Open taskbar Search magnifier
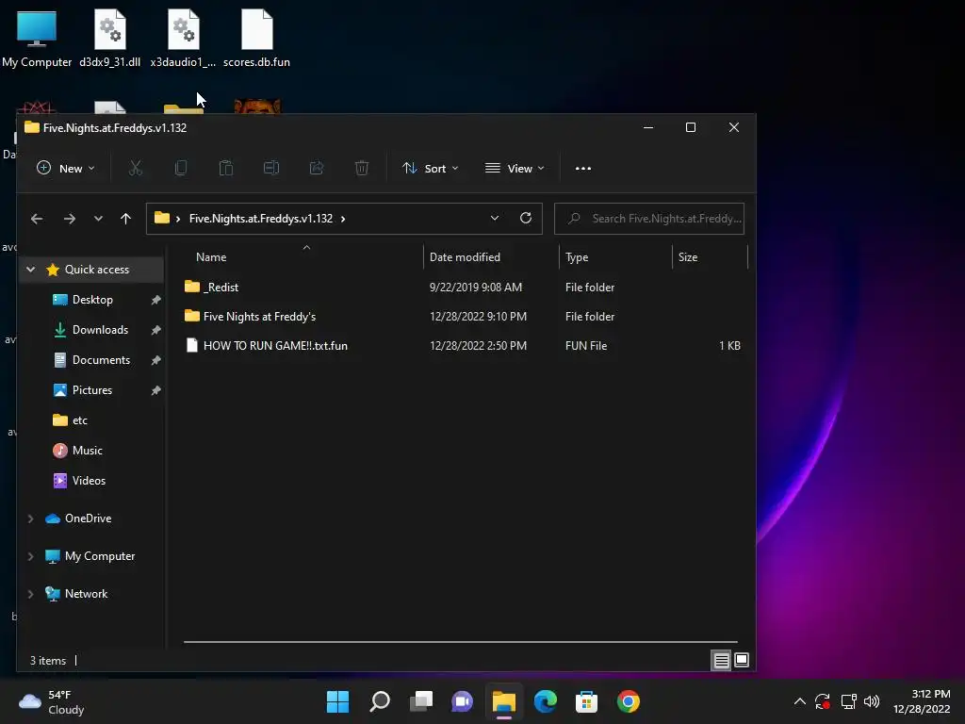This screenshot has width=965, height=724. pos(380,701)
